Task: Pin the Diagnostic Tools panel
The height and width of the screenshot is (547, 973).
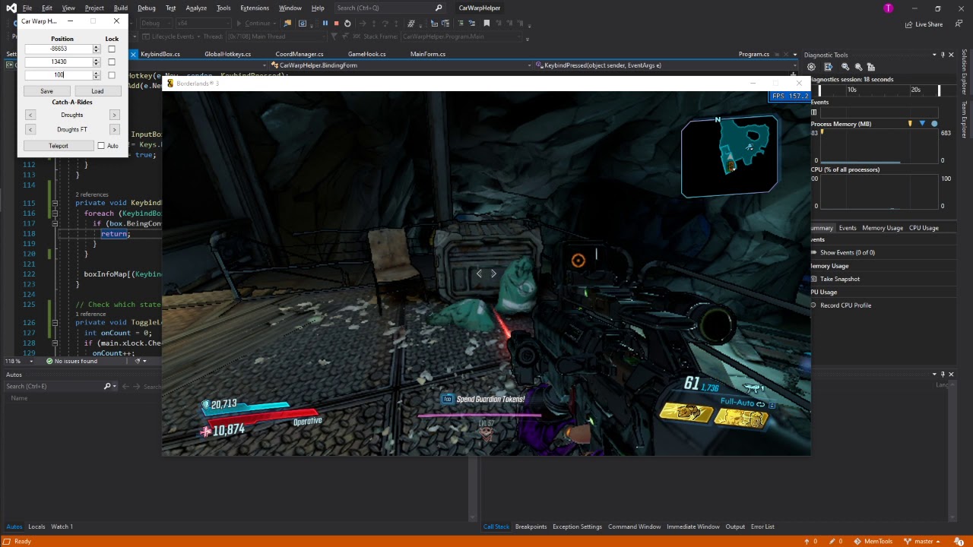Action: click(x=942, y=55)
